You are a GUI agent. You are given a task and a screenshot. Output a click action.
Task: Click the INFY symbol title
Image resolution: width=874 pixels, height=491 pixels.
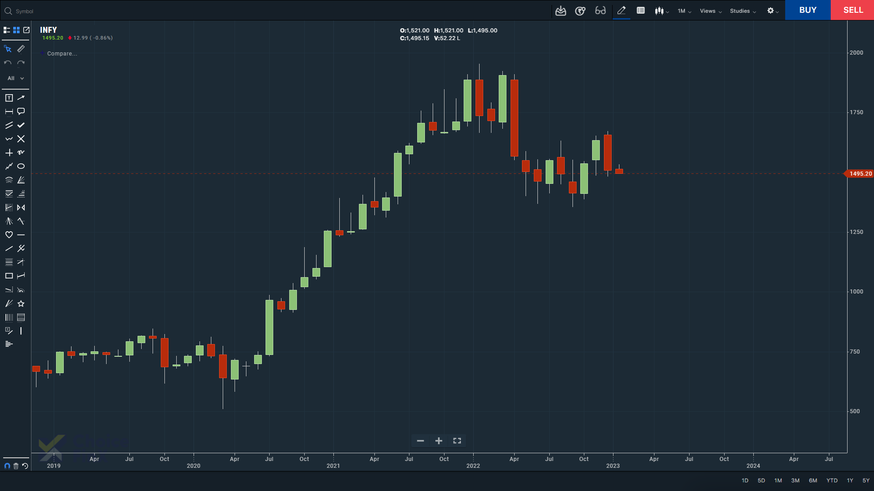[x=48, y=30]
